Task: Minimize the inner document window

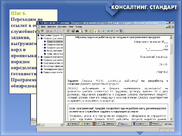Action: 167,27
